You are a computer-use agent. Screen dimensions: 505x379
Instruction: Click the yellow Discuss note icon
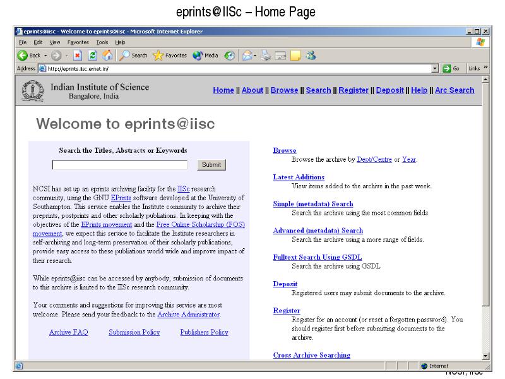point(295,56)
